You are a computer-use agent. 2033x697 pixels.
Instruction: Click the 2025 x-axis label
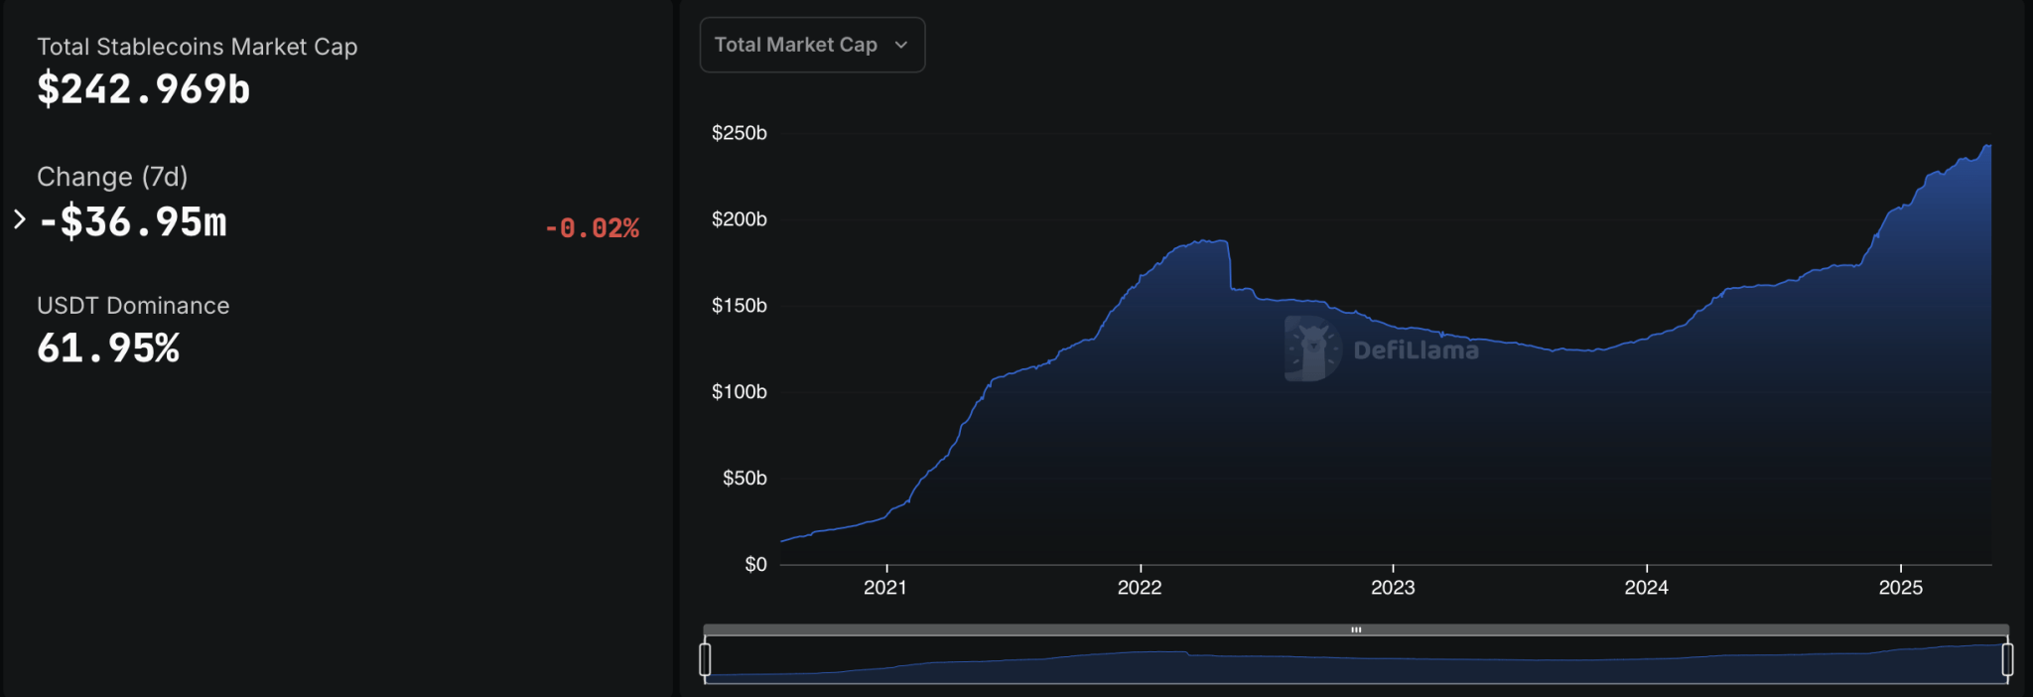coord(1900,587)
